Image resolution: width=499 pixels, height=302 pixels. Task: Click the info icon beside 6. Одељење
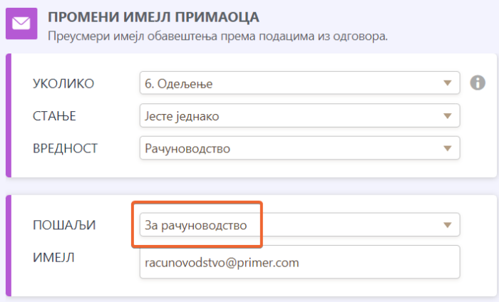[478, 83]
